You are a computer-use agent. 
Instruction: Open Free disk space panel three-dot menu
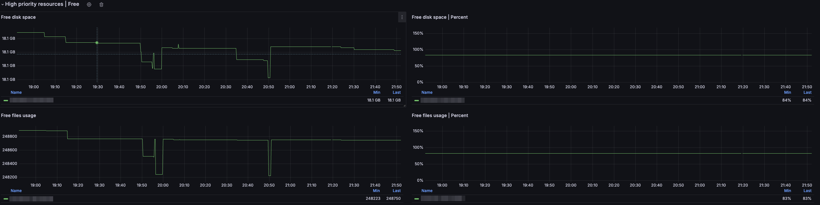(402, 17)
